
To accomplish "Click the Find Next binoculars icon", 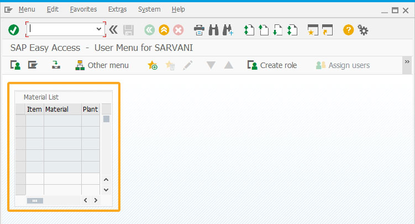I will pyautogui.click(x=228, y=30).
